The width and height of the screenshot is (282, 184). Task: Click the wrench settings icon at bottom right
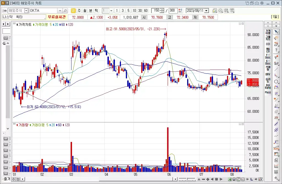(x=276, y=178)
